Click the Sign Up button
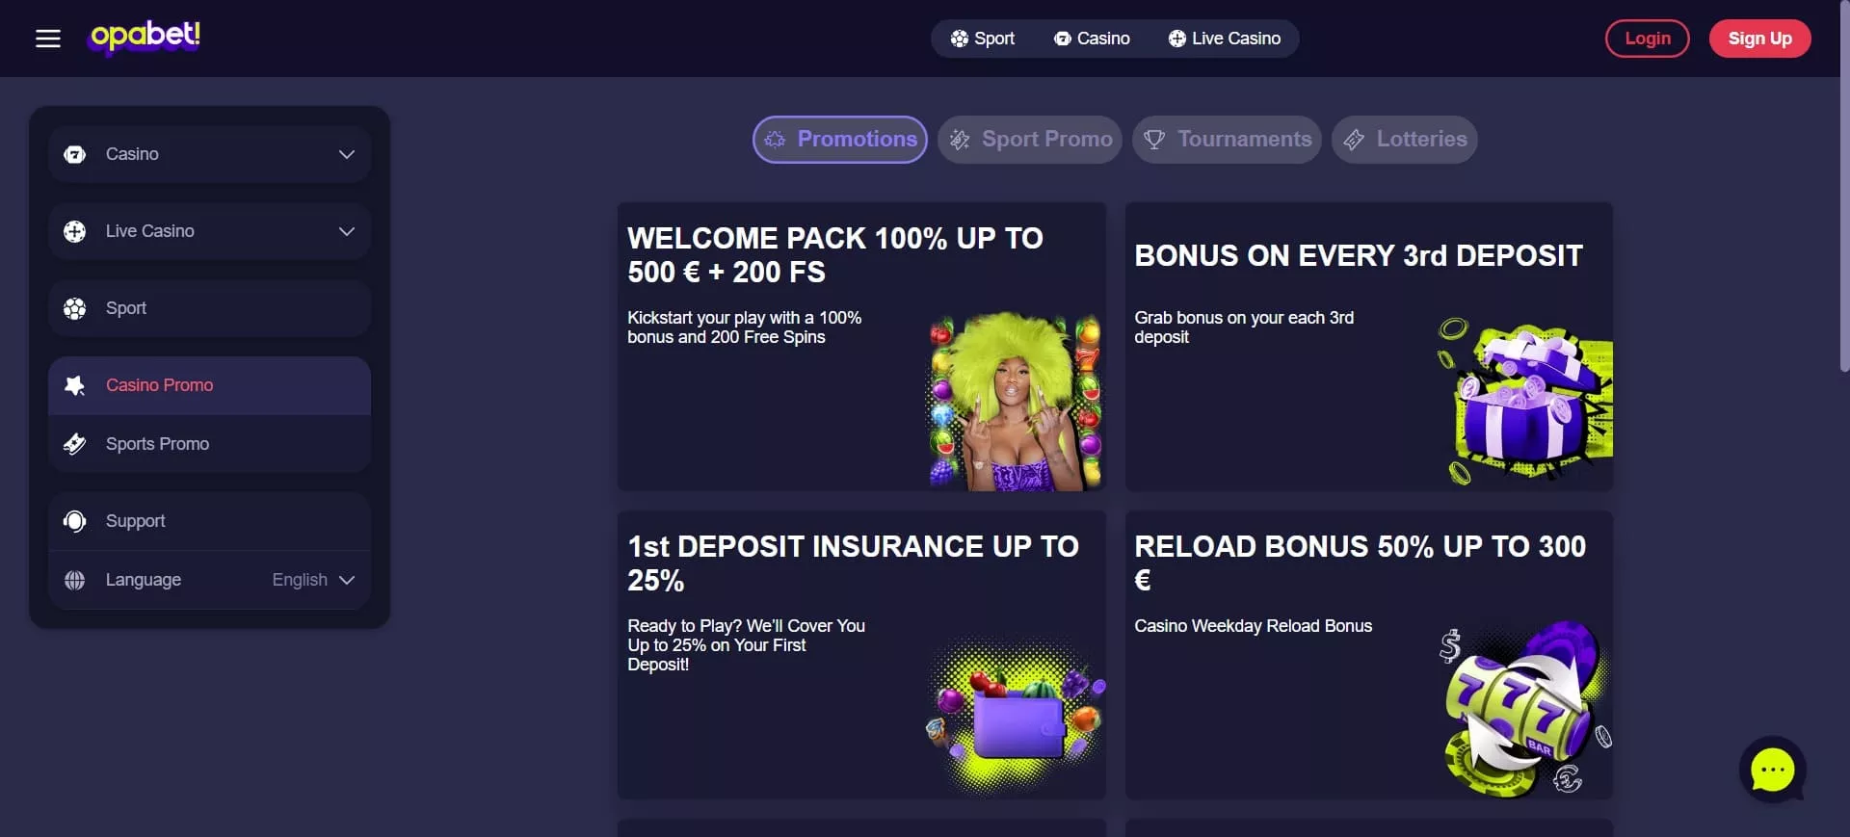 1759,39
